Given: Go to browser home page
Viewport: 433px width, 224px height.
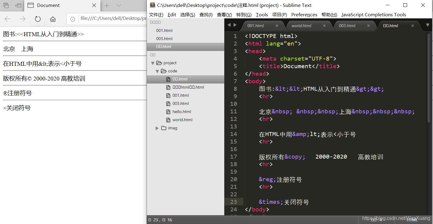Looking at the screenshot, I should (53, 19).
